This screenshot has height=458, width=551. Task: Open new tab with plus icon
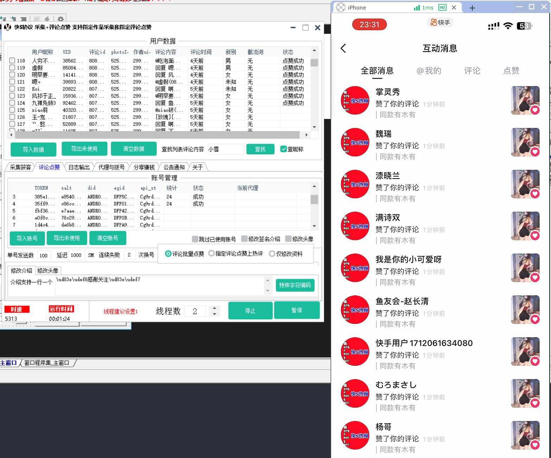[472, 8]
